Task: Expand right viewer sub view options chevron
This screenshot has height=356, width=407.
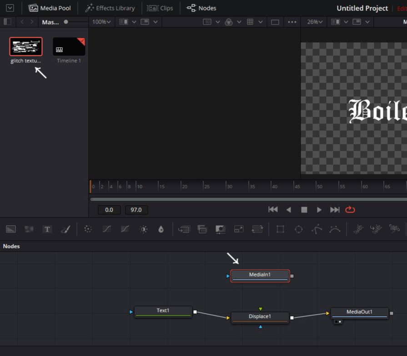Action: pos(367,22)
